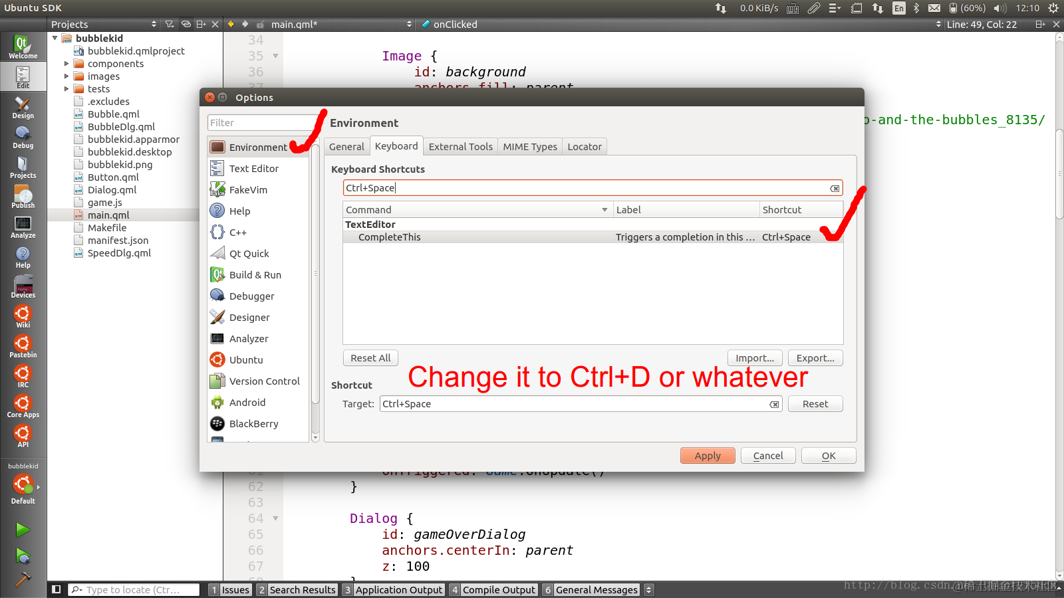The image size is (1064, 598).
Task: Open Publish mode in the sidebar
Action: tap(23, 197)
